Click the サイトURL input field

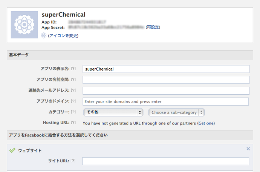tap(166, 161)
